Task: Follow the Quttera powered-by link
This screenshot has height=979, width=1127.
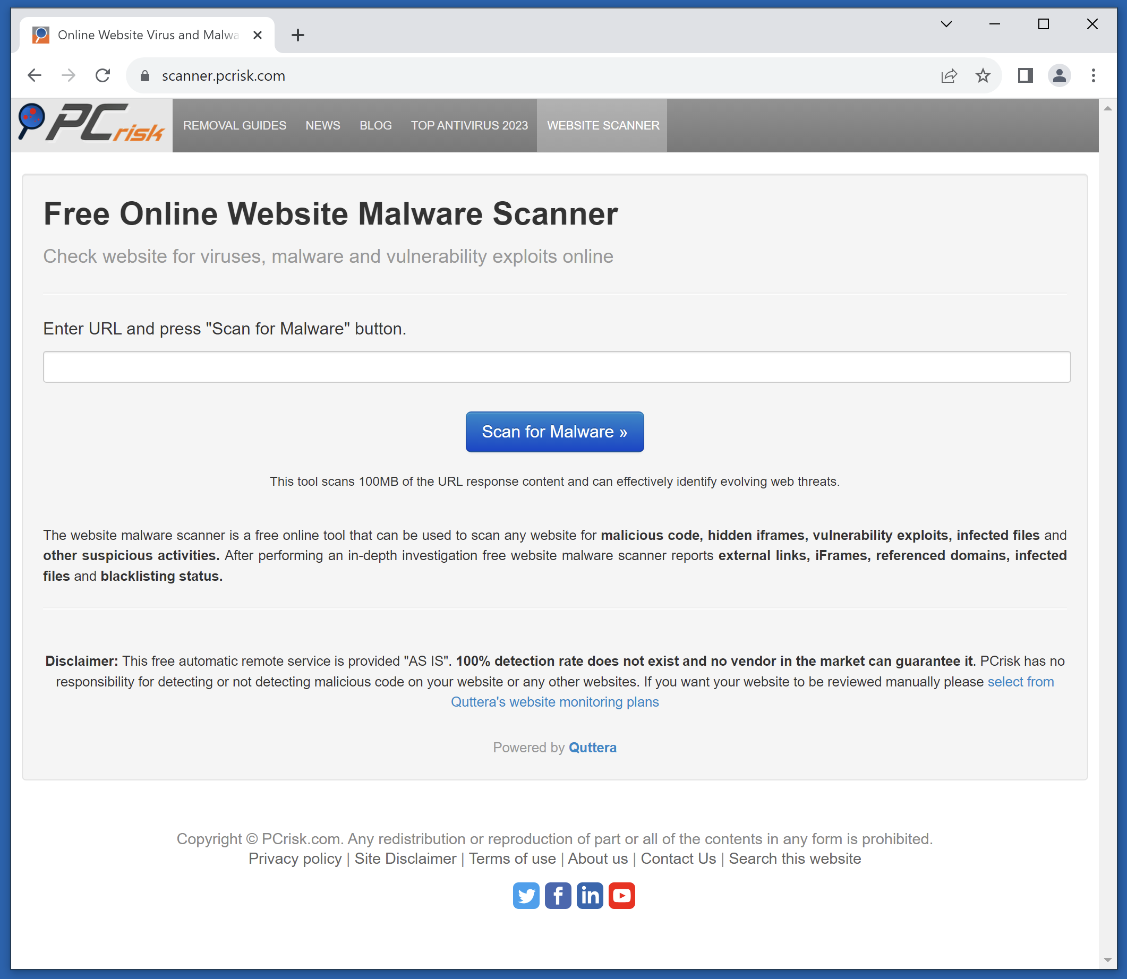Action: [593, 748]
